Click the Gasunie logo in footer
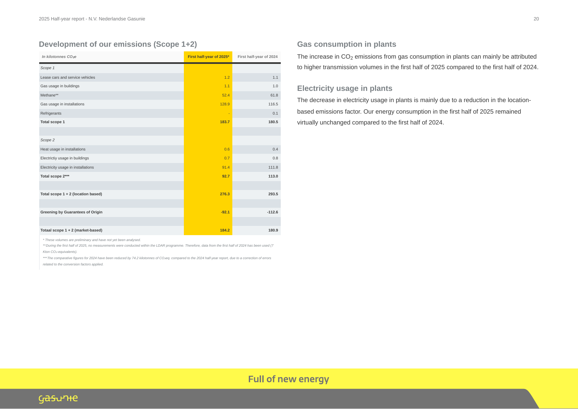 [x=58, y=398]
